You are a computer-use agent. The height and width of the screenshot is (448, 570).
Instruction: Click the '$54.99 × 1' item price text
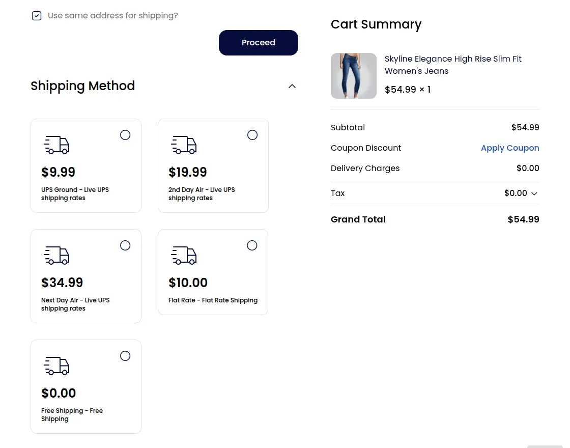coord(408,90)
